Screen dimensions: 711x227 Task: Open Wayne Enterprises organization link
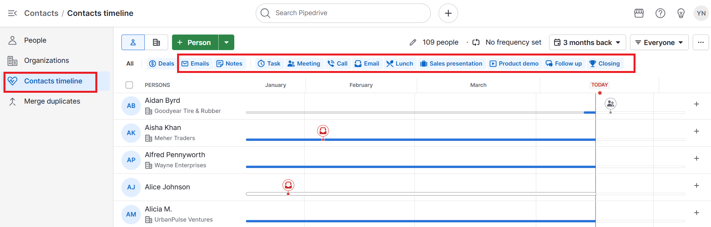[x=180, y=165]
